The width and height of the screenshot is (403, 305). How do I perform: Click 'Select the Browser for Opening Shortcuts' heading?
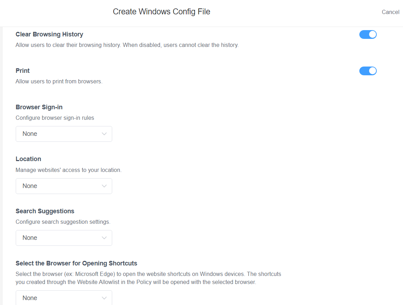click(x=77, y=263)
